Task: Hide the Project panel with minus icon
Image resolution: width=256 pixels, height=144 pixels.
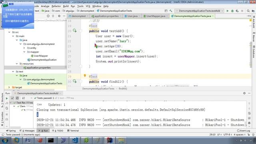Action: click(x=64, y=16)
